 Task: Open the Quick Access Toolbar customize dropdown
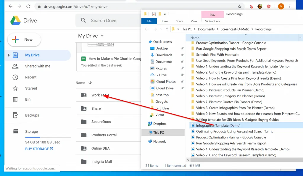pyautogui.click(x=165, y=14)
